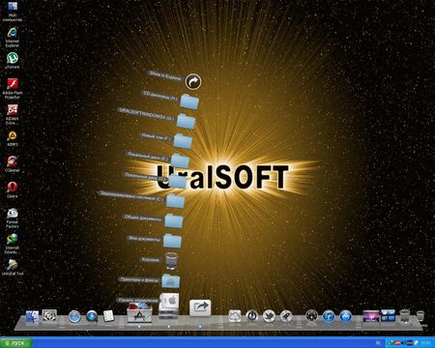Click the smaller trash can at dock's end
This screenshot has height=348, width=435.
click(420, 316)
